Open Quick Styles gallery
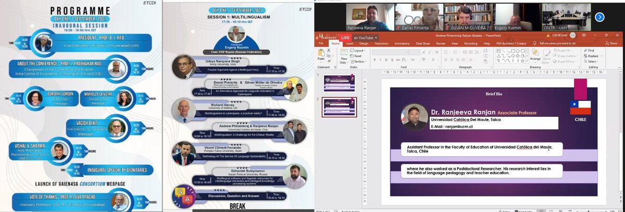This screenshot has height=212, width=625. tap(546, 56)
